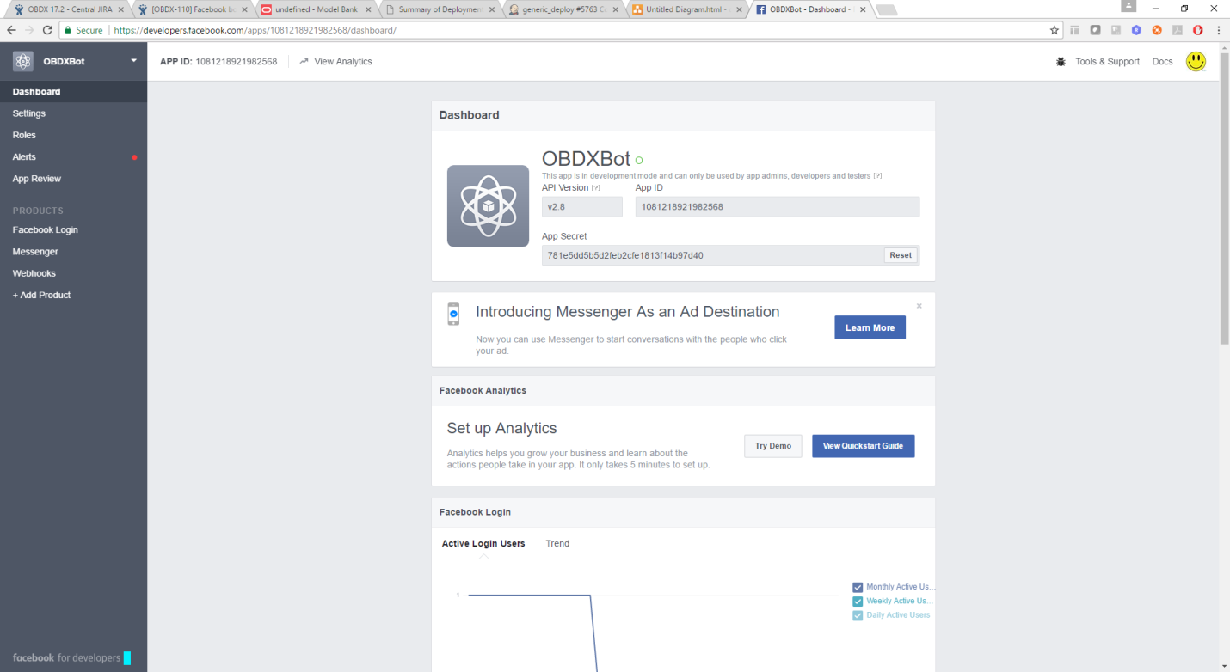This screenshot has width=1230, height=672.
Task: Click the browser address bar URL
Action: 255,30
